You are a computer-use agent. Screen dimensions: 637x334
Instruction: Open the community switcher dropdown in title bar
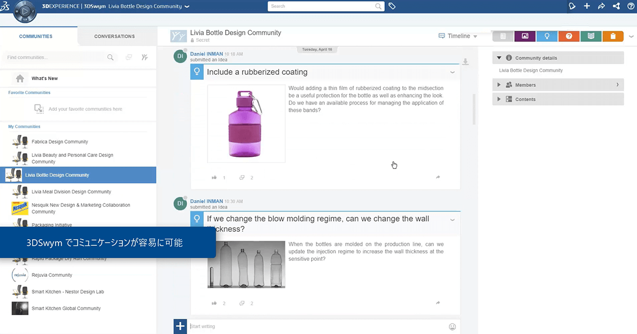[x=186, y=6]
